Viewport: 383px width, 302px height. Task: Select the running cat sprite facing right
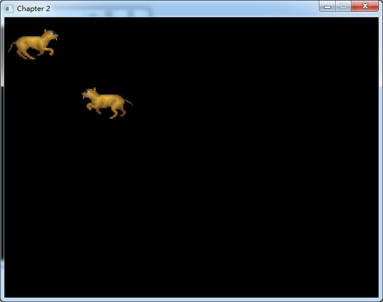click(x=34, y=44)
